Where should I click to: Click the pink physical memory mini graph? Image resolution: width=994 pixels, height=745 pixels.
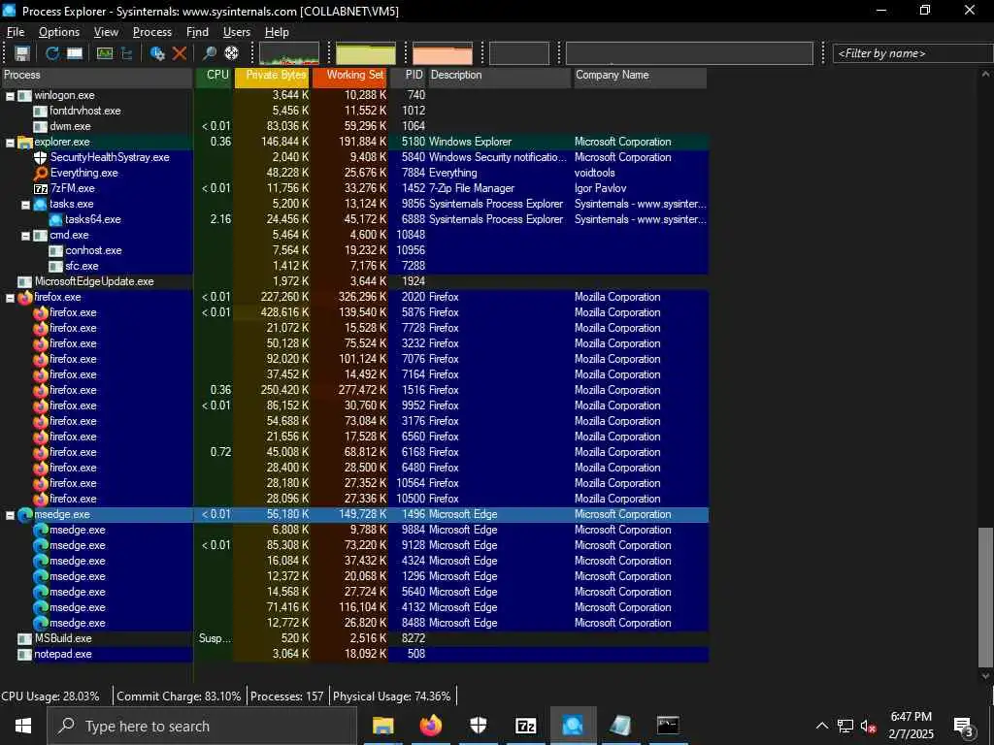tap(443, 53)
